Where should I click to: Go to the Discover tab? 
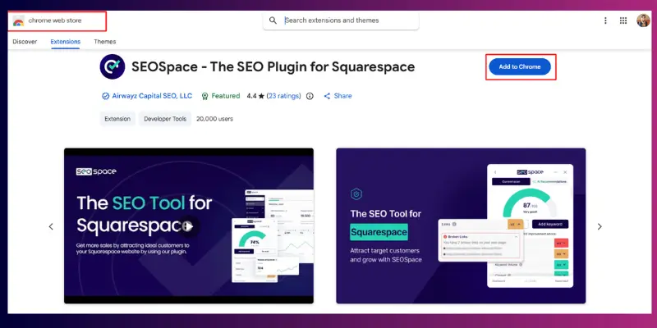25,42
